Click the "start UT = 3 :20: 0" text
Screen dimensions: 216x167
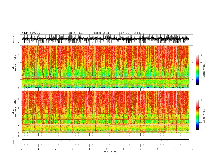point(132,33)
